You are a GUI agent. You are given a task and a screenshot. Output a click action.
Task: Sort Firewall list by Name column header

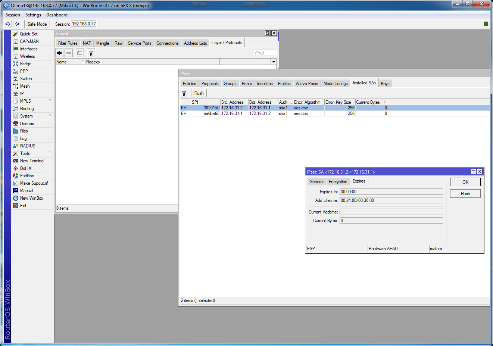(70, 62)
